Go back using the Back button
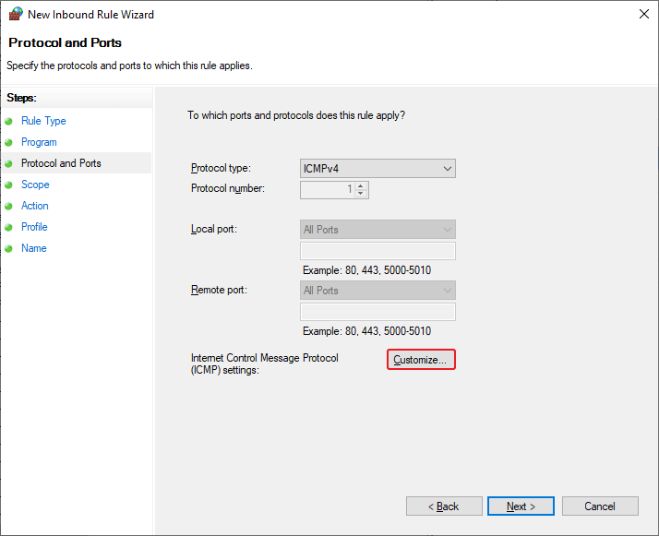This screenshot has width=659, height=536. 444,506
